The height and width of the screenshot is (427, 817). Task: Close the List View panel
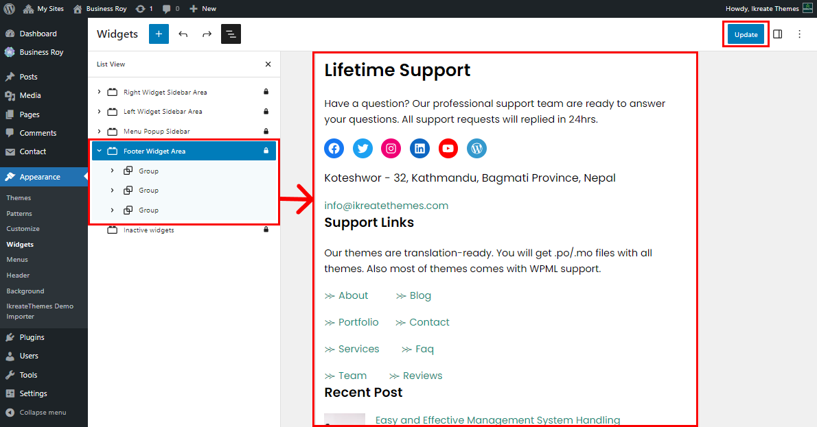pyautogui.click(x=268, y=64)
